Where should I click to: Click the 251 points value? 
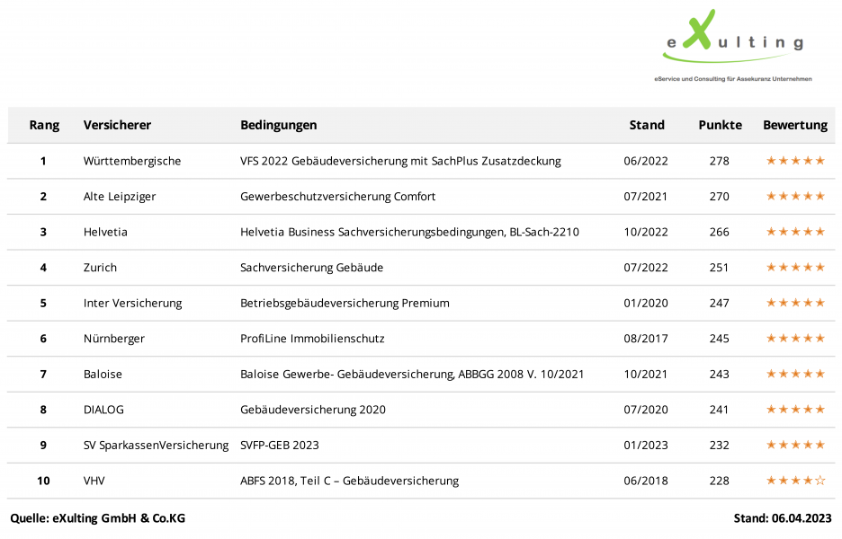[719, 267]
